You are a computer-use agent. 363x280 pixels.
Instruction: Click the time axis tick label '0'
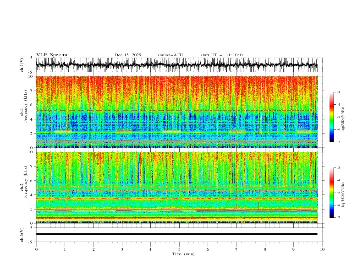coord(36,249)
